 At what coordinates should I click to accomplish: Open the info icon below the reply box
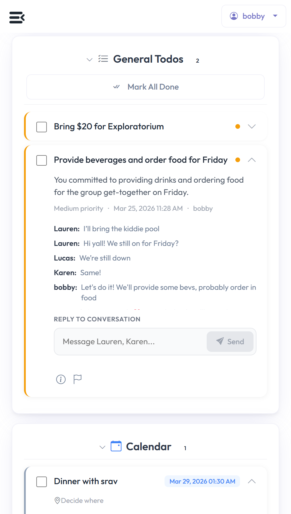point(61,379)
